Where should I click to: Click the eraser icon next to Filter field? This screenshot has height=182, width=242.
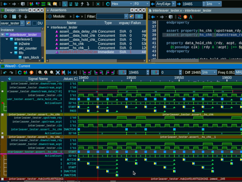(132, 17)
